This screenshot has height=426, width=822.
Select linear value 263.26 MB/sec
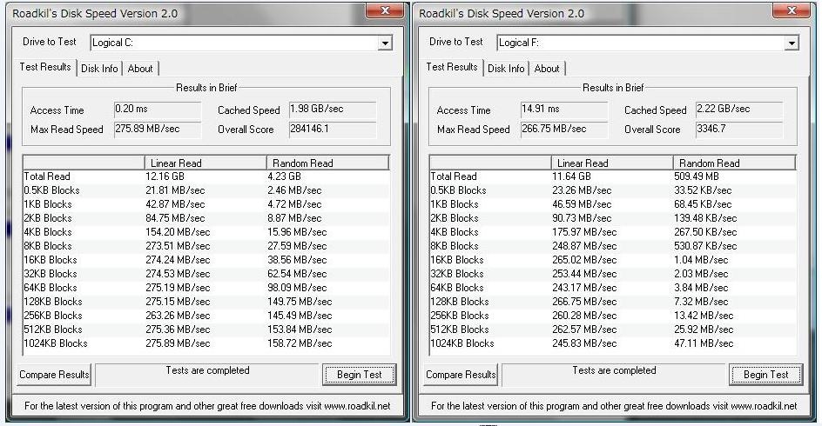pos(178,316)
